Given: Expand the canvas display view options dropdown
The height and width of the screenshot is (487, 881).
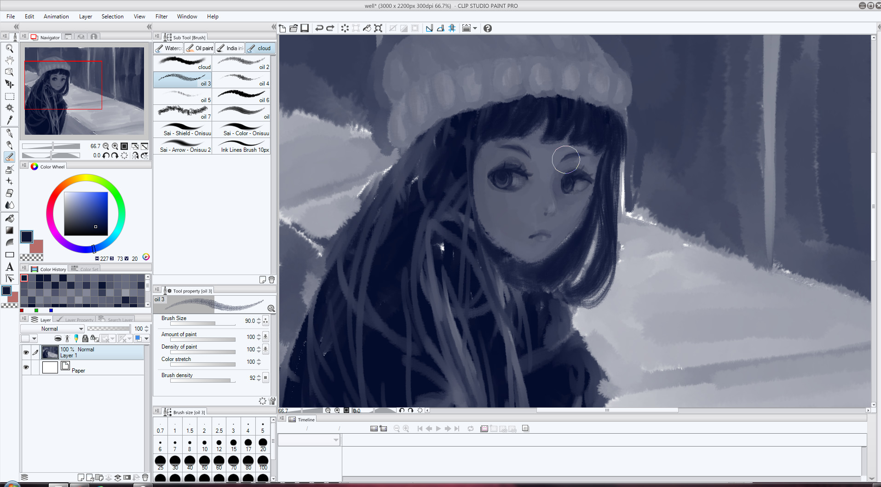Looking at the screenshot, I should [475, 28].
